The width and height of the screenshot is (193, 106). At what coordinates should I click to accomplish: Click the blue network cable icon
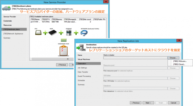tap(84, 33)
